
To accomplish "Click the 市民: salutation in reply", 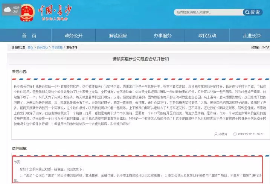I will [x=18, y=162].
